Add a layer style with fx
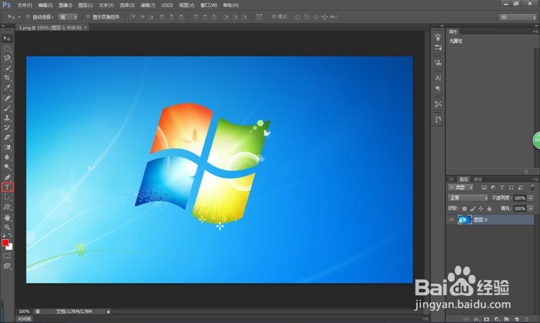The height and width of the screenshot is (323, 540). 476,319
